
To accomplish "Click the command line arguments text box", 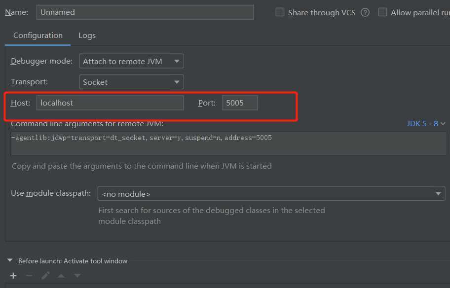I will coord(228,144).
